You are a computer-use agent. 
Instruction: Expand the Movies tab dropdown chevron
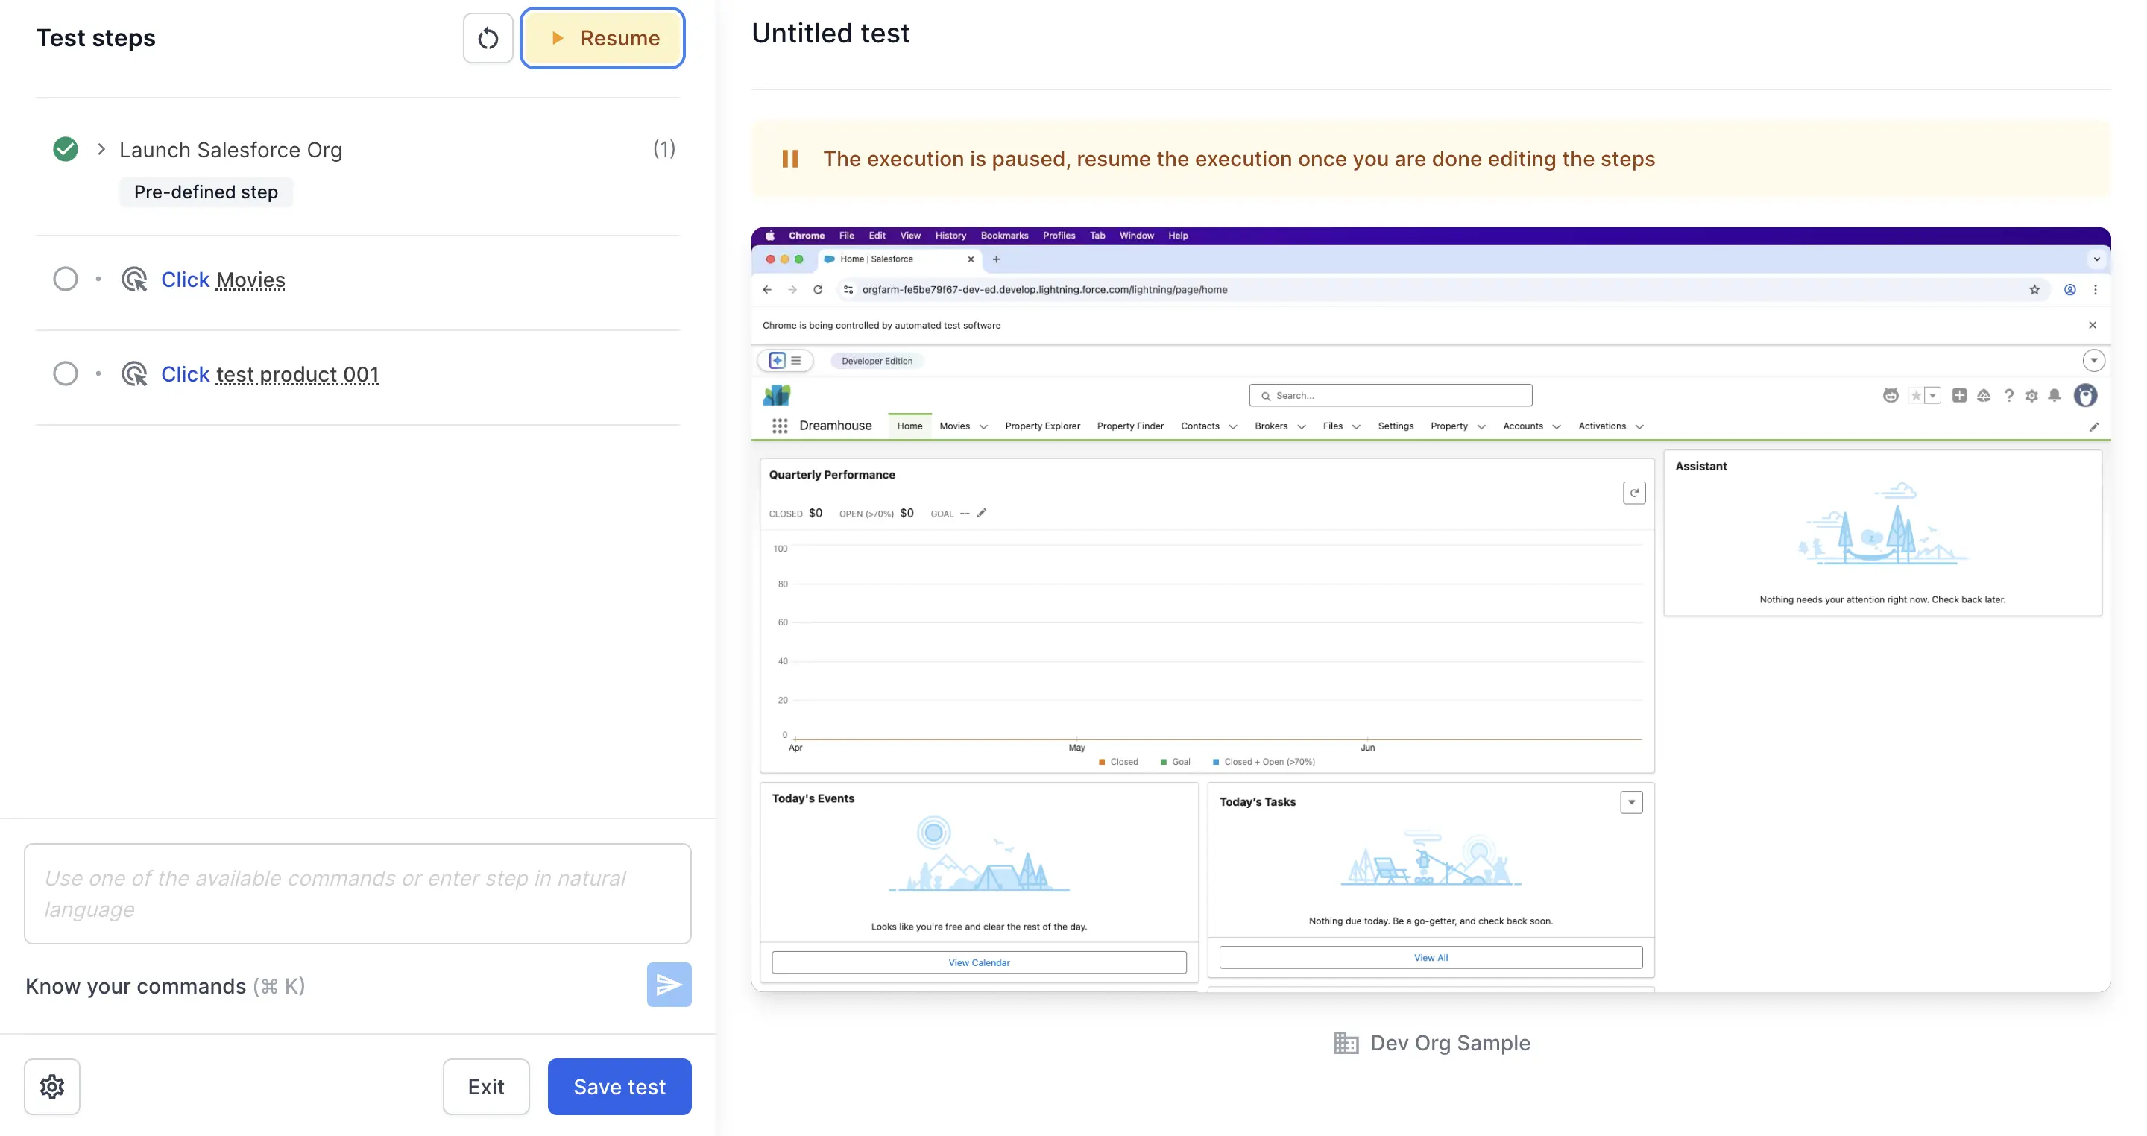983,426
